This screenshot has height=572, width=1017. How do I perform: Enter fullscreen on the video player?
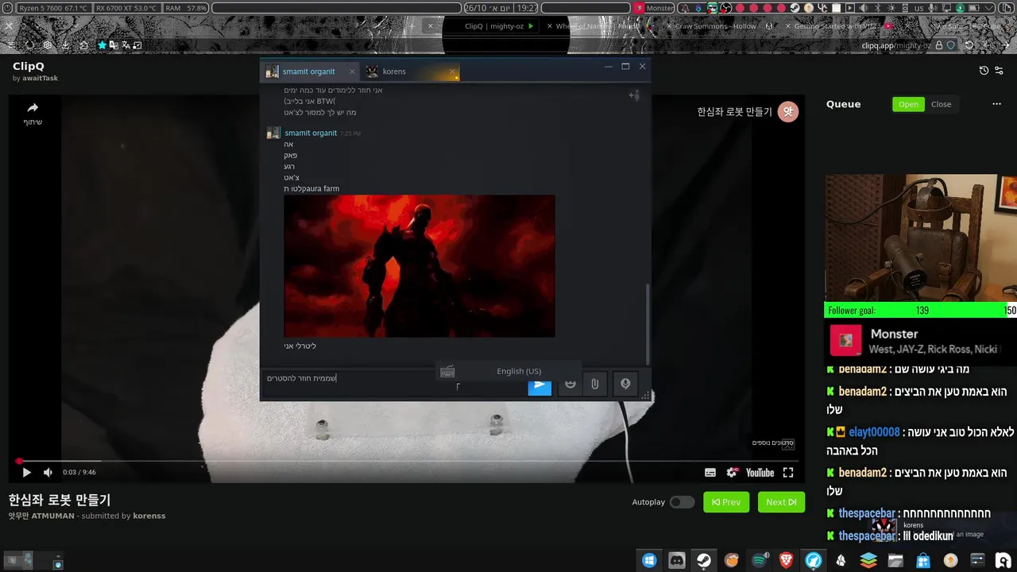788,473
